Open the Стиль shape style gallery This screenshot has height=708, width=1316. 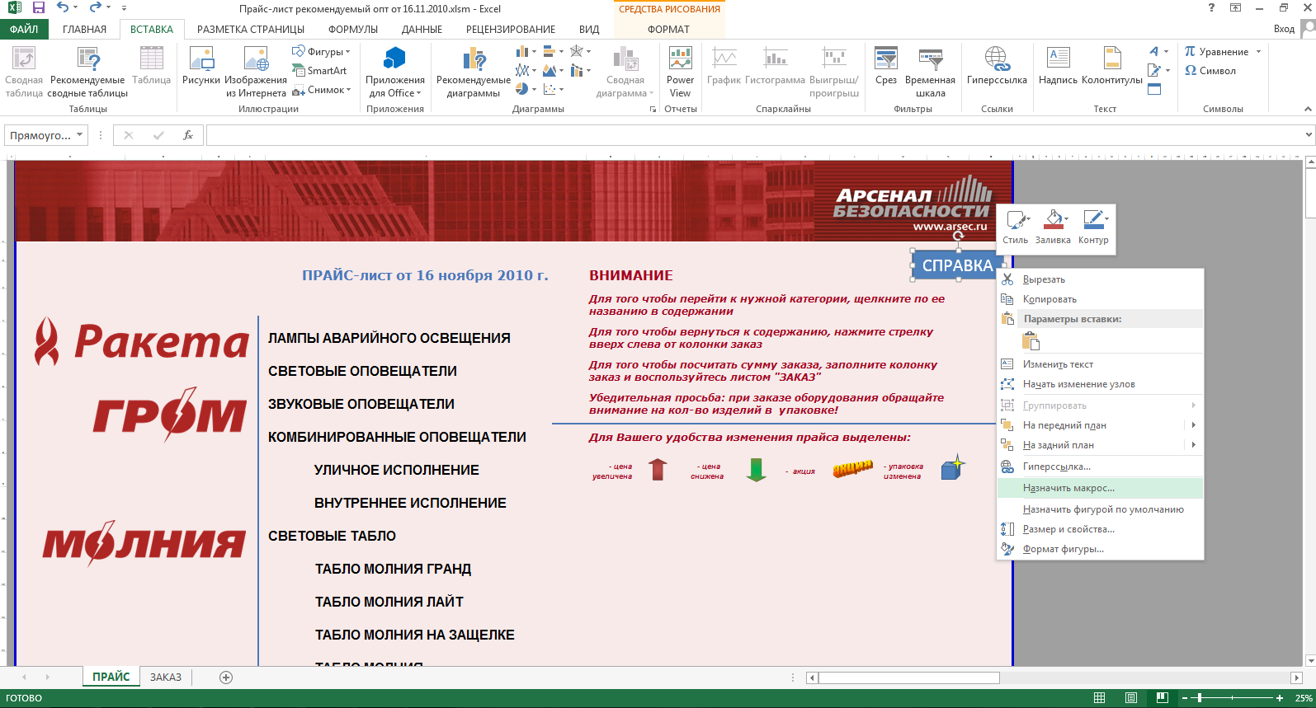tap(1015, 227)
